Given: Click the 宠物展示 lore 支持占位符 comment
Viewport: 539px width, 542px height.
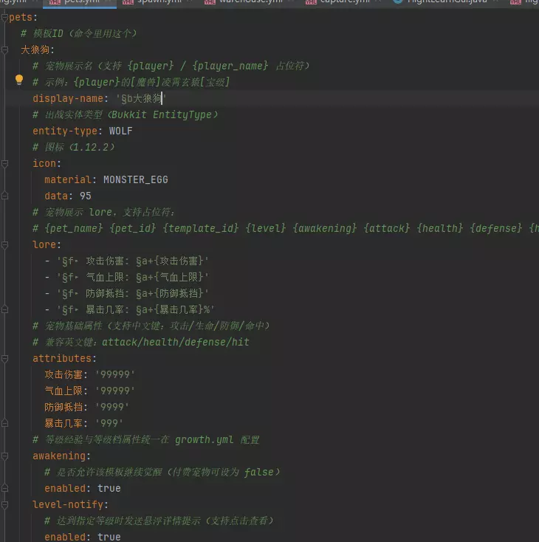Looking at the screenshot, I should [103, 212].
